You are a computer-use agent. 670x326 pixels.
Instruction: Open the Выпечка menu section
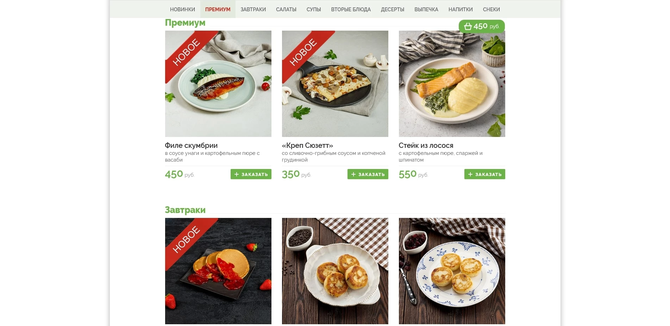pos(426,10)
